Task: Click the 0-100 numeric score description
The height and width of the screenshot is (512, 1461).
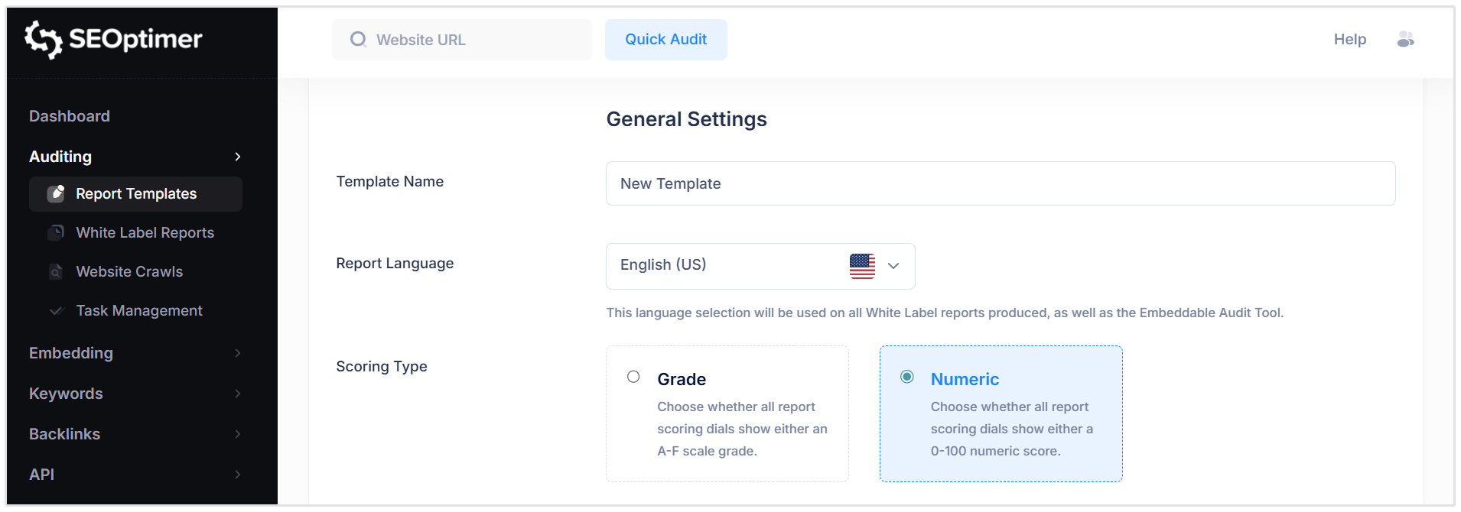Action: [1012, 429]
